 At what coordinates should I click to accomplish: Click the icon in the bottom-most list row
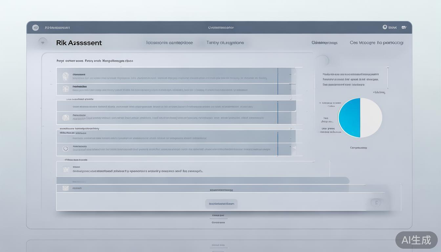click(66, 188)
